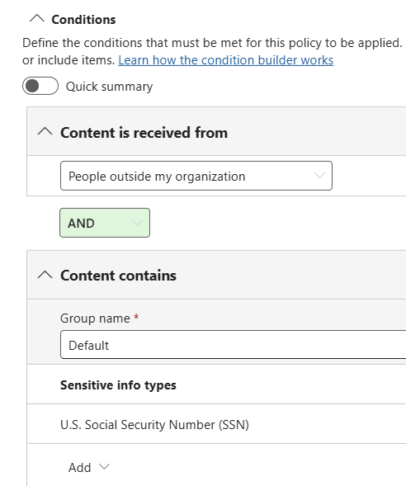Click the arrow icon in the AND operator box
406x486 pixels.
(137, 223)
